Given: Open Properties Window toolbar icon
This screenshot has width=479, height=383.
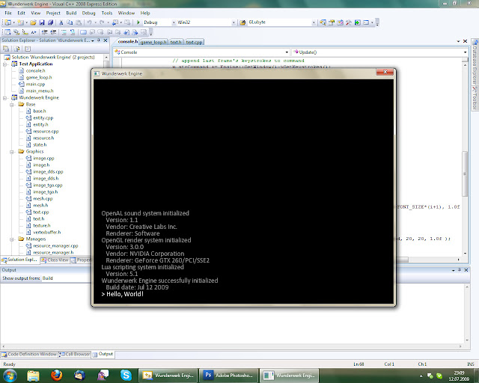Looking at the screenshot, I should (x=332, y=22).
